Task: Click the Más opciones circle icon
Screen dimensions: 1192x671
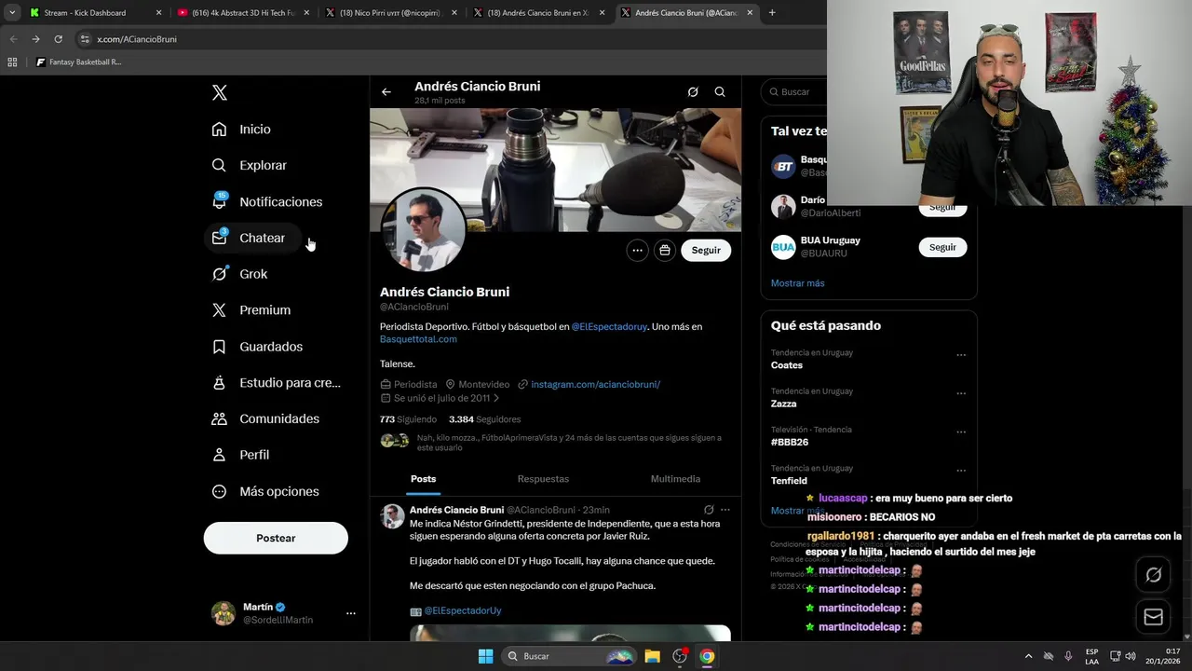Action: click(x=219, y=491)
